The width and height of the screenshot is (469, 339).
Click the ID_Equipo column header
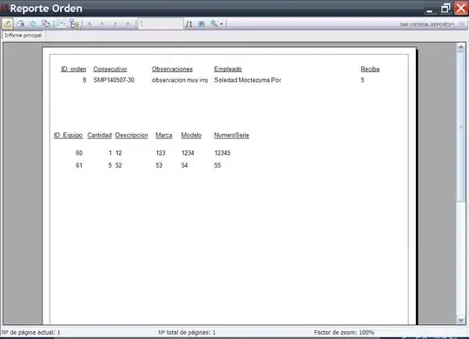coord(69,136)
